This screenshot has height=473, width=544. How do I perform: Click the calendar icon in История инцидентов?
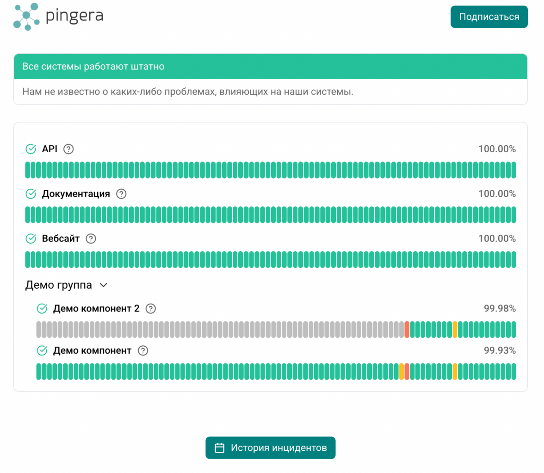tap(220, 448)
